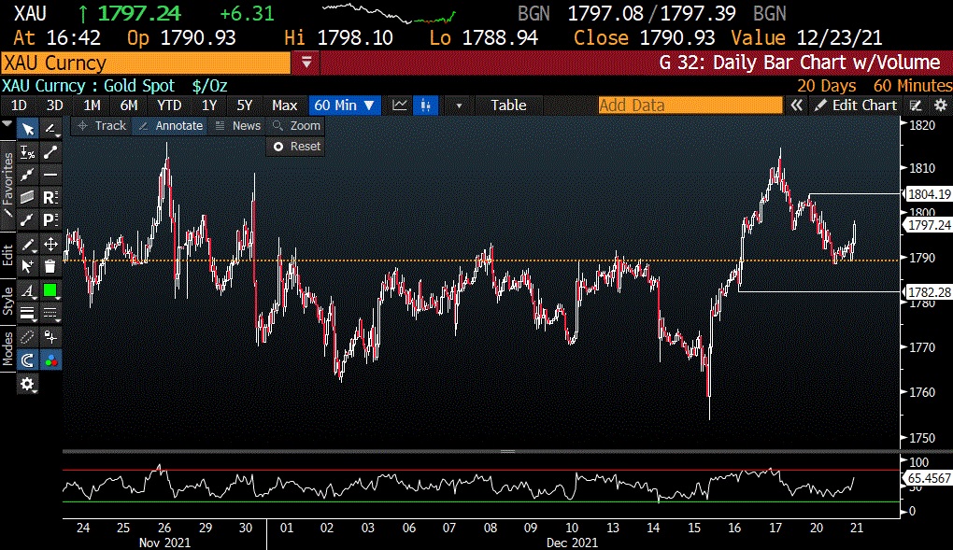Select the 6M time range tab

[129, 106]
